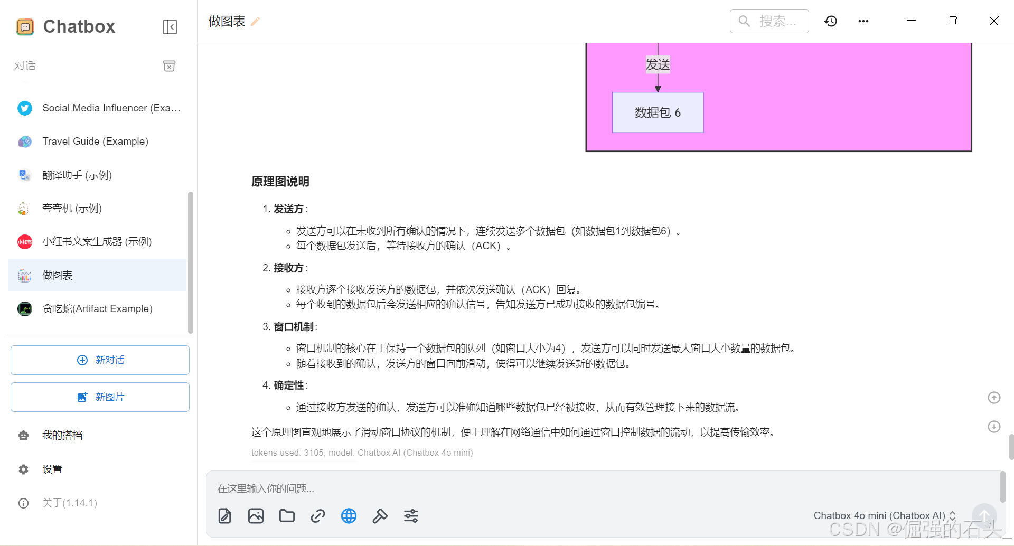Click the 接收方 list heading
Viewport: 1014px width, 546px height.
pyautogui.click(x=289, y=268)
